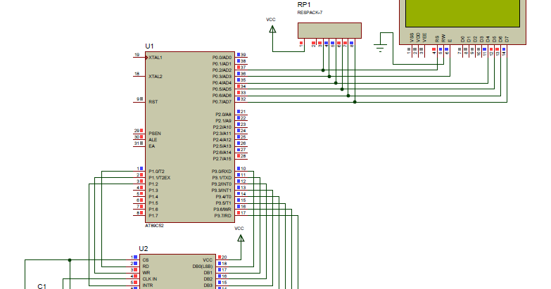This screenshot has height=289, width=551.
Task: Click the P3.0/RXD pin label
Action: tap(222, 172)
